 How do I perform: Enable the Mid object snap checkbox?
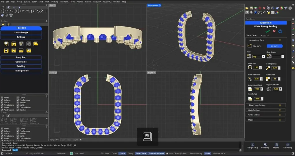32,119
